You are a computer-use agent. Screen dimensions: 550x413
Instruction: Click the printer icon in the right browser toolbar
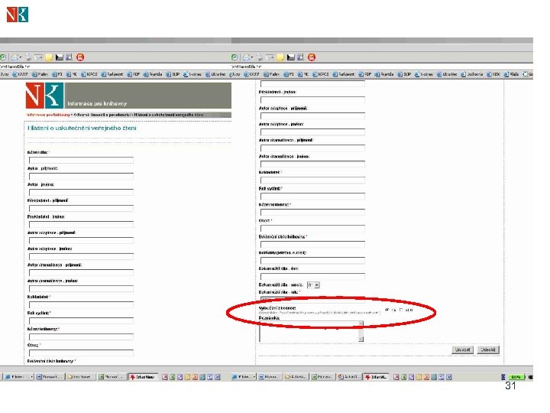(x=259, y=57)
